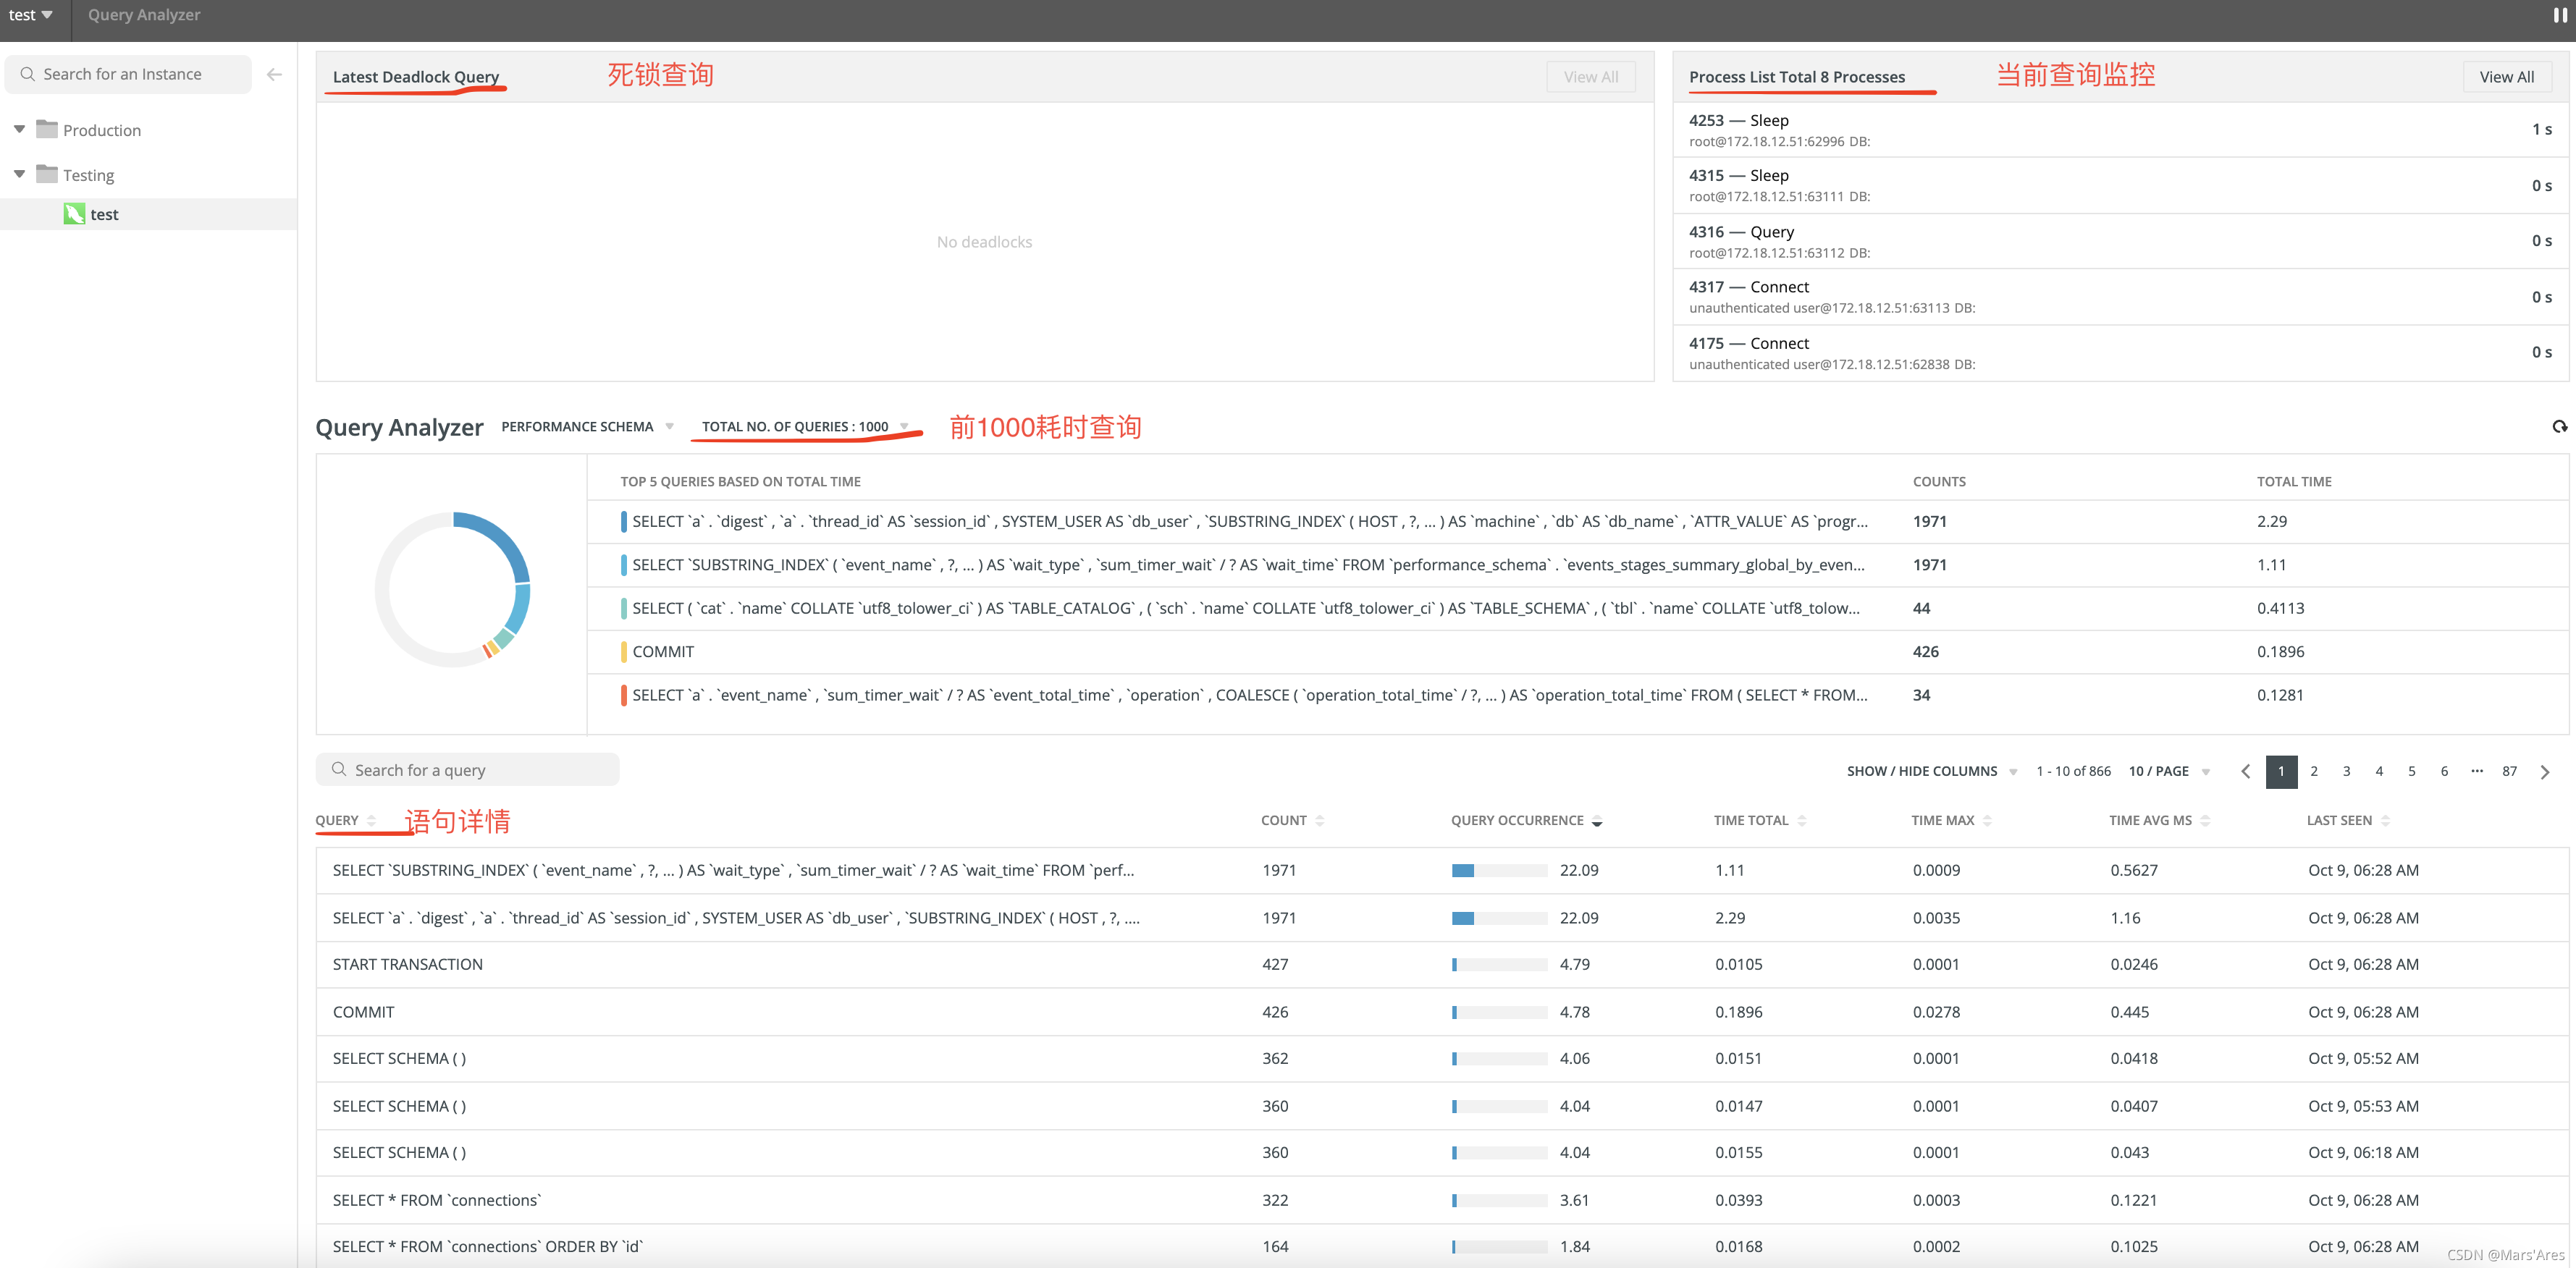
Task: Click the Search for a query field
Action: (x=467, y=770)
